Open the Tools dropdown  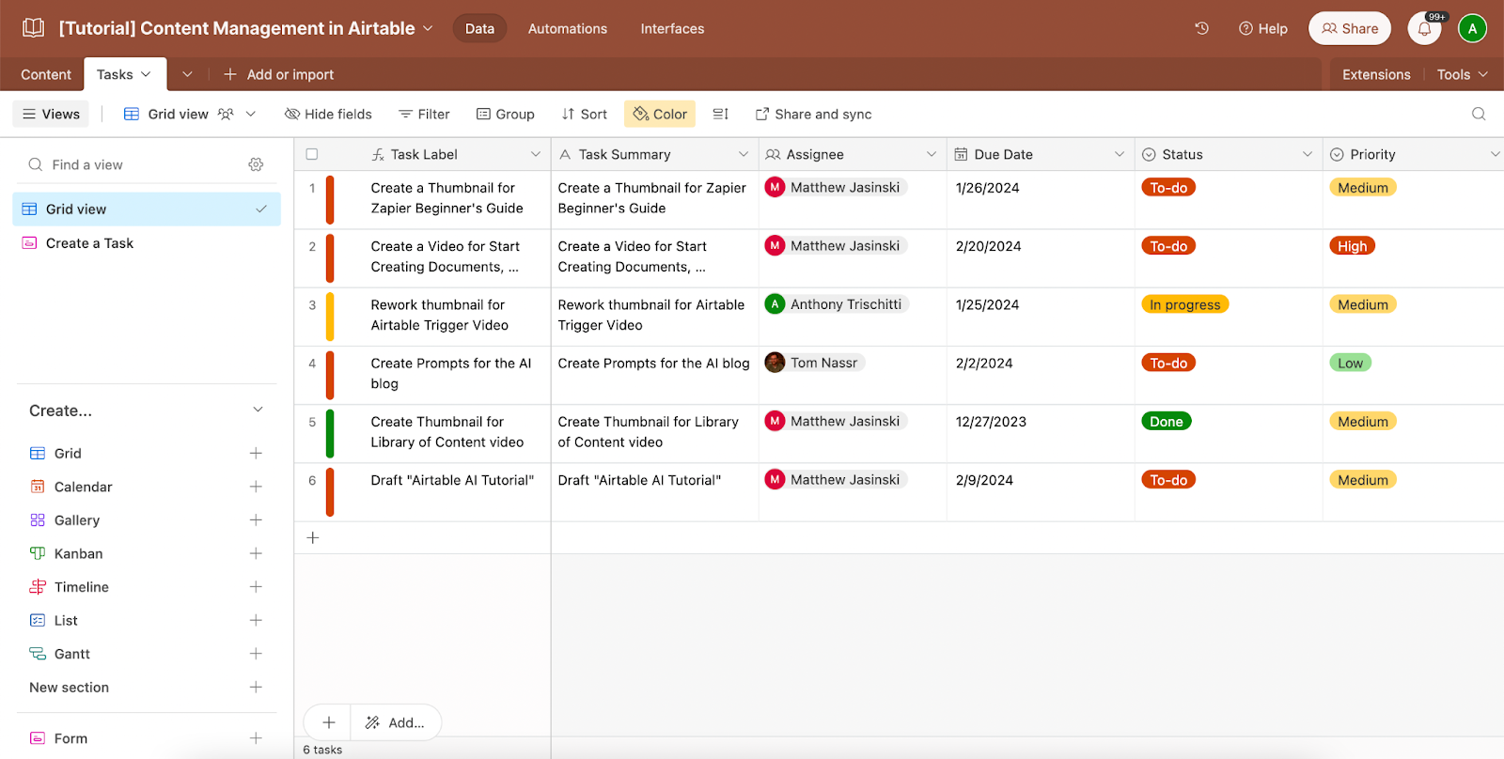1462,74
